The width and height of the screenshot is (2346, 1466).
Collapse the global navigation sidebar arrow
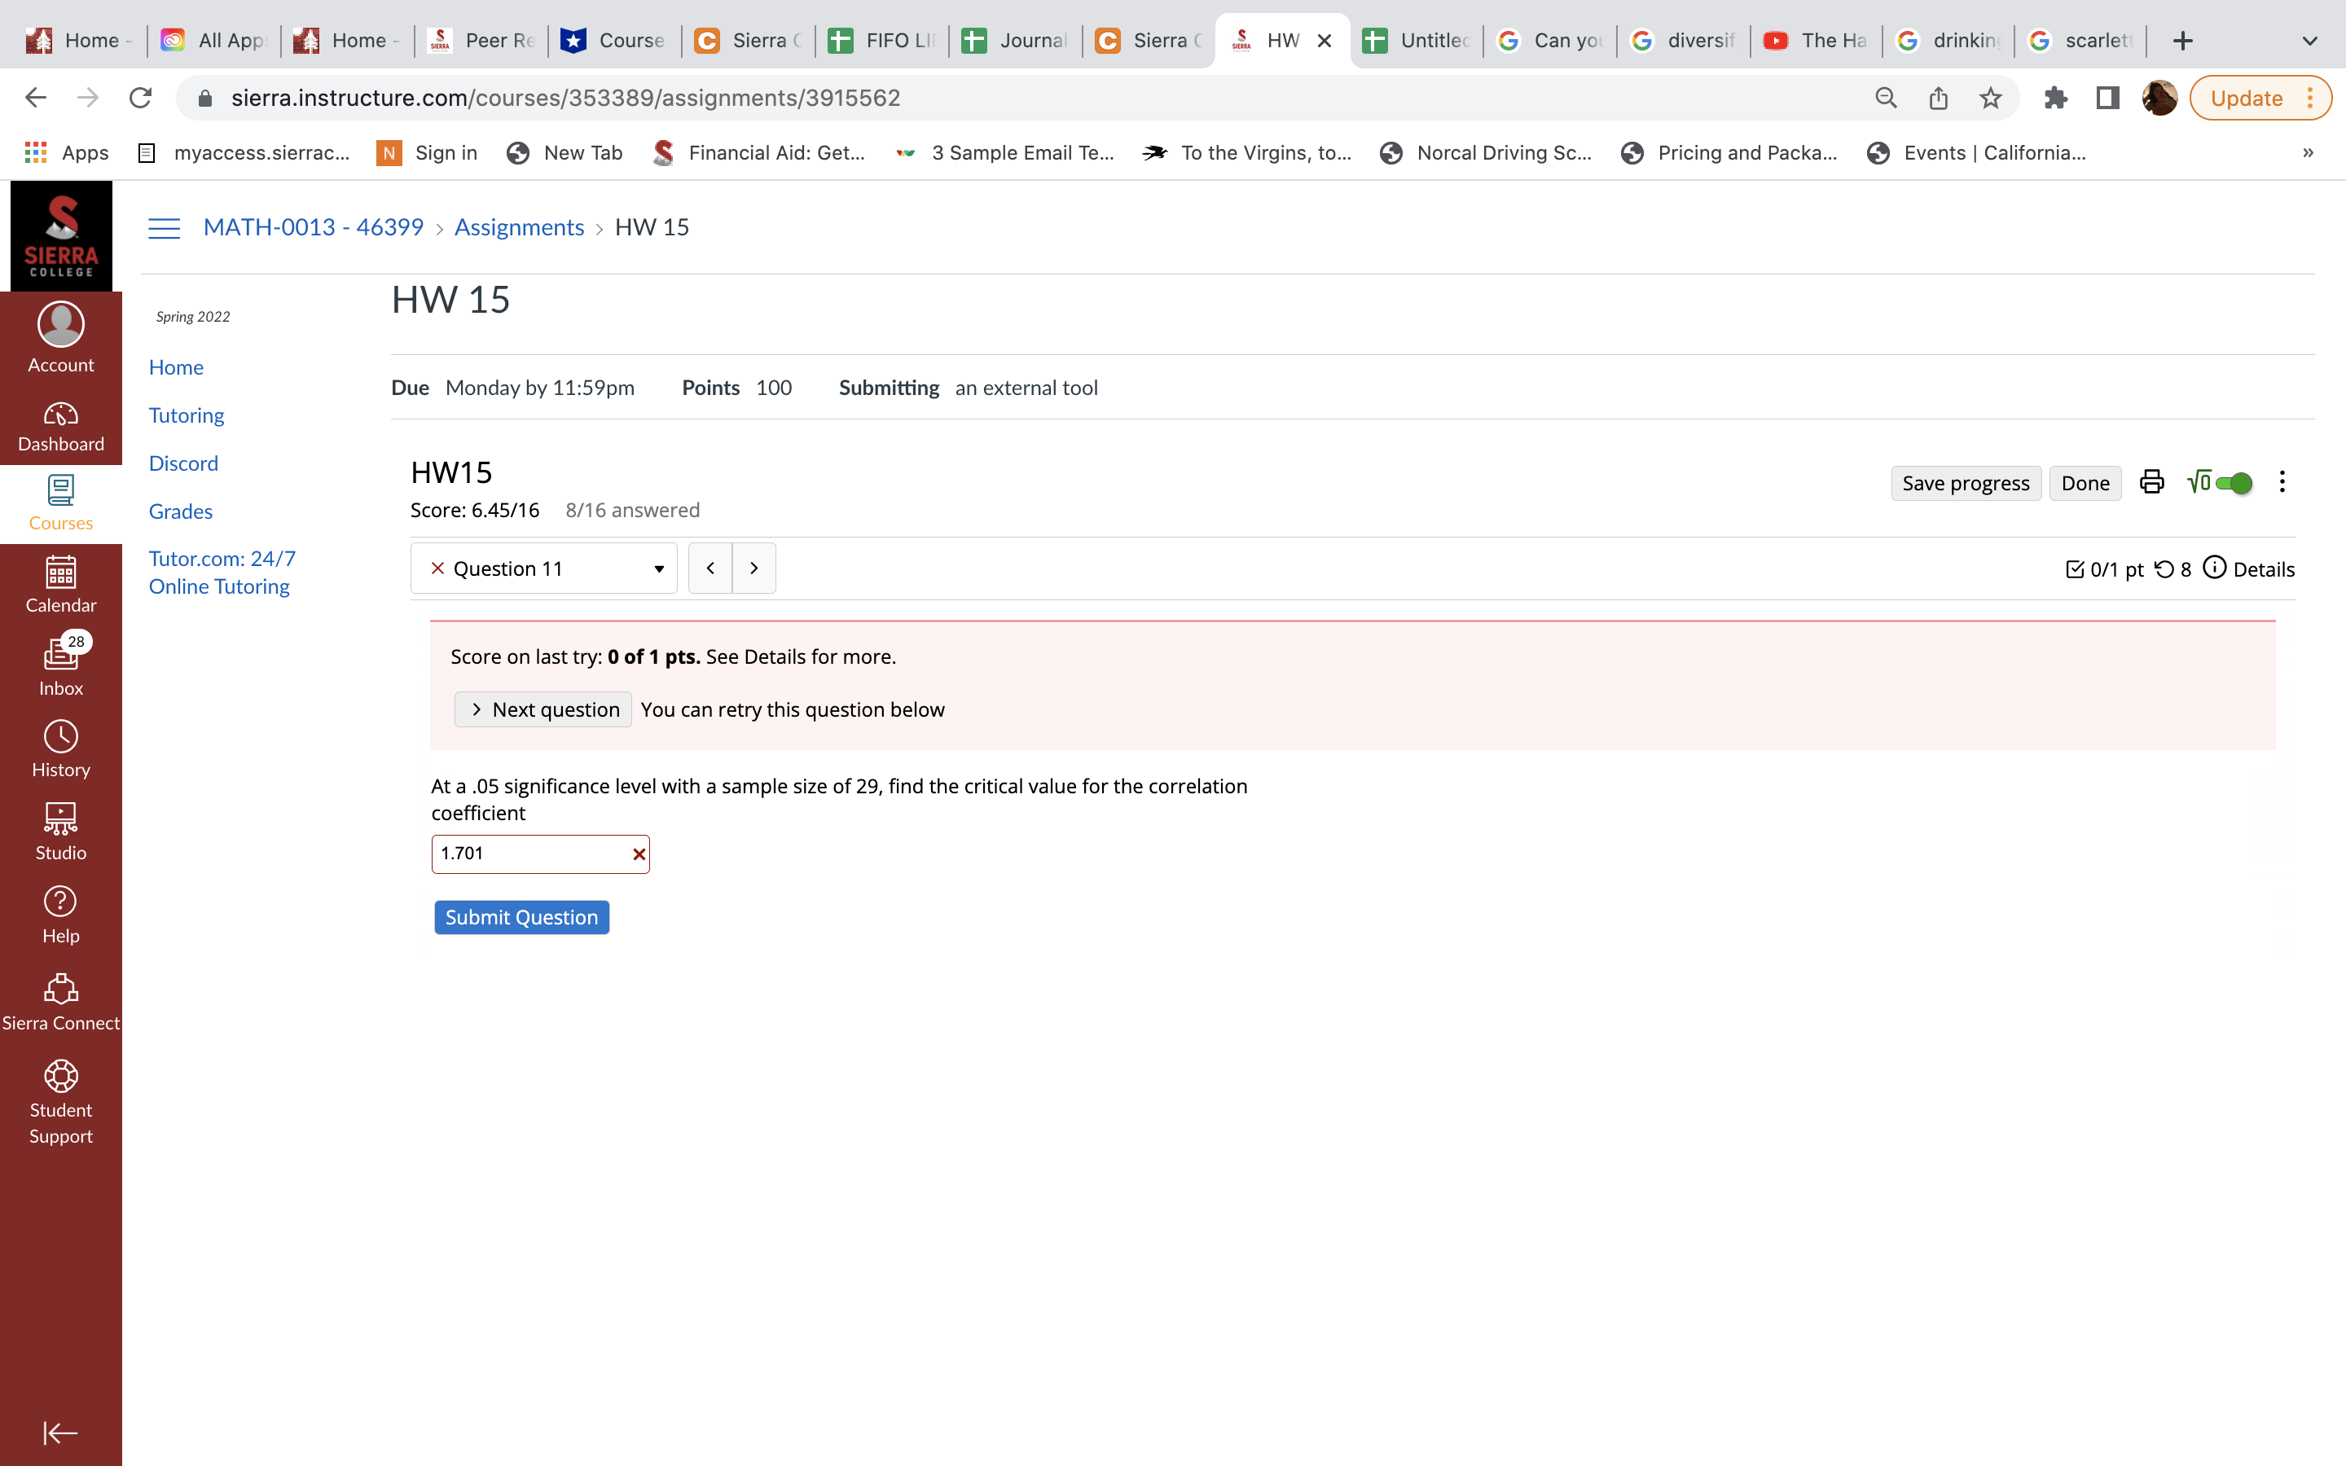tap(60, 1432)
